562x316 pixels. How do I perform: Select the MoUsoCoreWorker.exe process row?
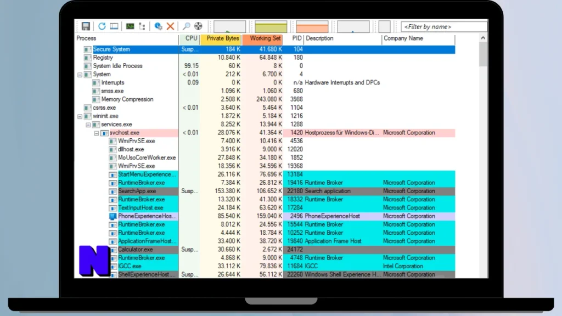(x=265, y=157)
